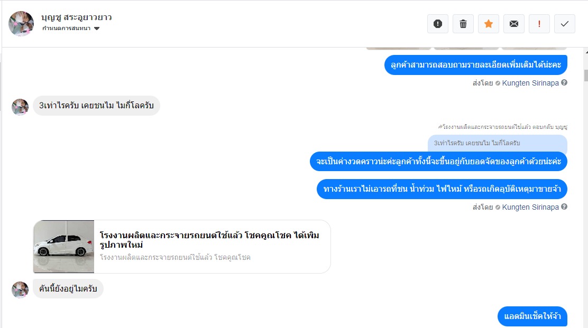Click help icon beside the upper Kungten Sirinapa
This screenshot has height=328, width=588.
pos(564,83)
